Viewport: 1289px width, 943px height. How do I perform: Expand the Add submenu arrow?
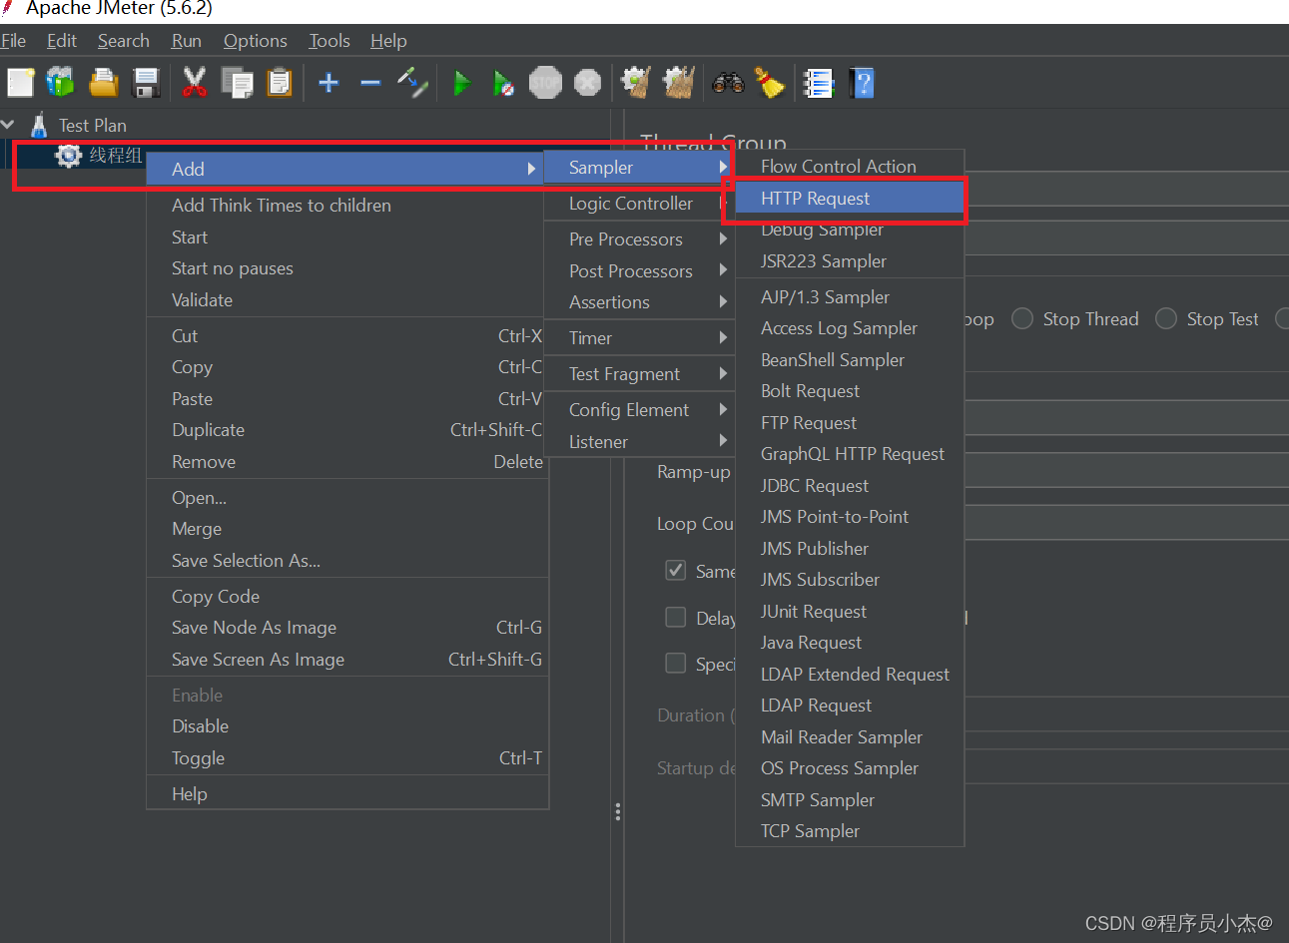click(x=532, y=169)
